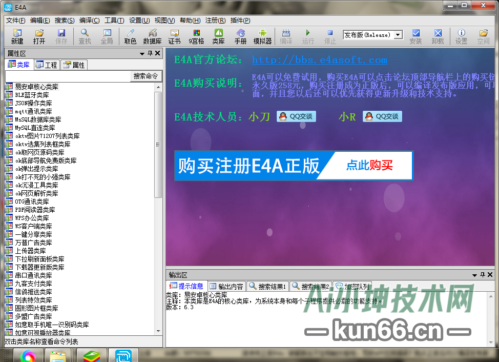Screen dimensions: 499x362
Task: Select 易安卓核心类库 in the library list
Action: (36, 87)
